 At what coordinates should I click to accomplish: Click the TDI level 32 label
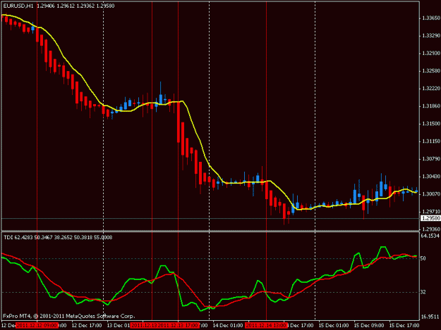coord(423,292)
